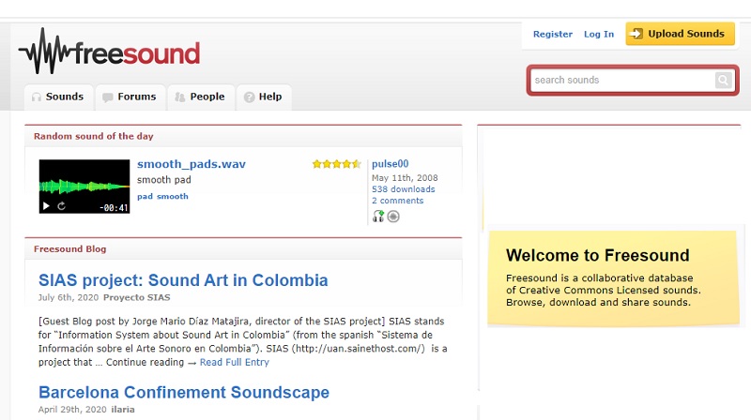Click the Freesound logo
Image resolution: width=751 pixels, height=420 pixels.
(x=109, y=51)
